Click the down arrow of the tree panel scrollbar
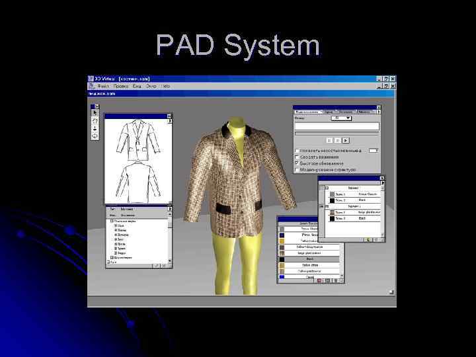This screenshot has height=357, width=476. pos(170,260)
